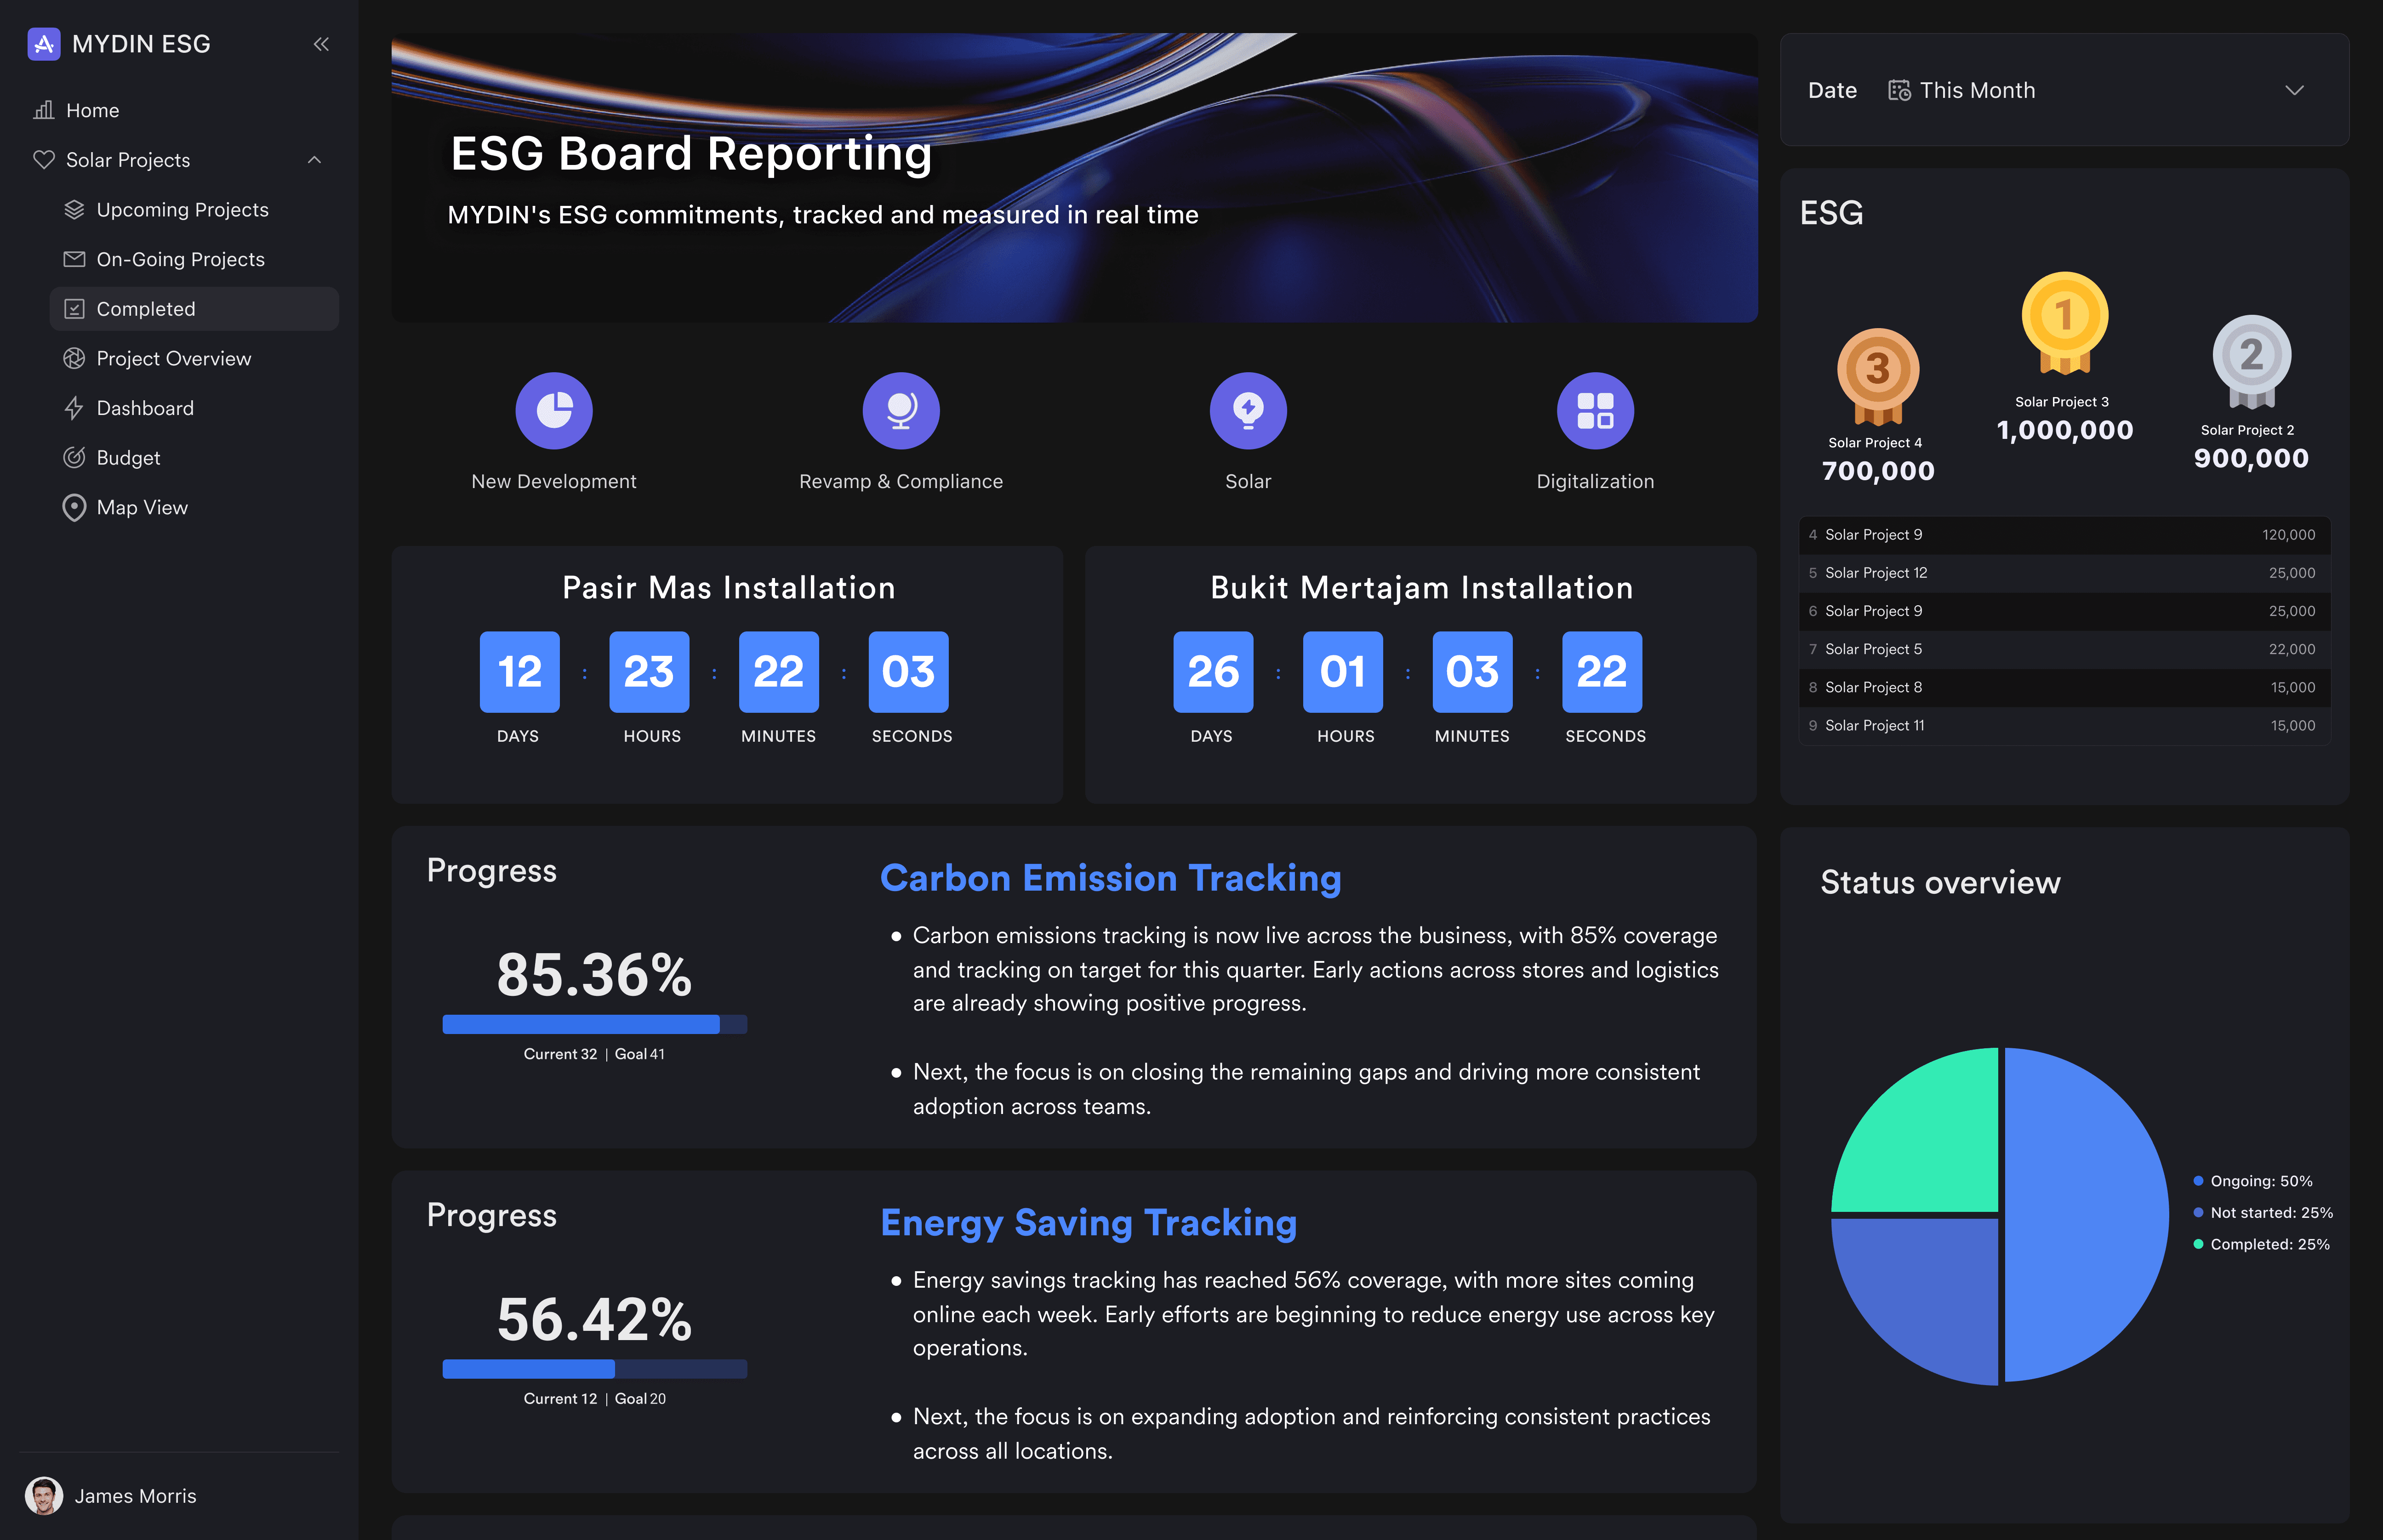Open Upcoming Projects in the sidebar

point(182,209)
